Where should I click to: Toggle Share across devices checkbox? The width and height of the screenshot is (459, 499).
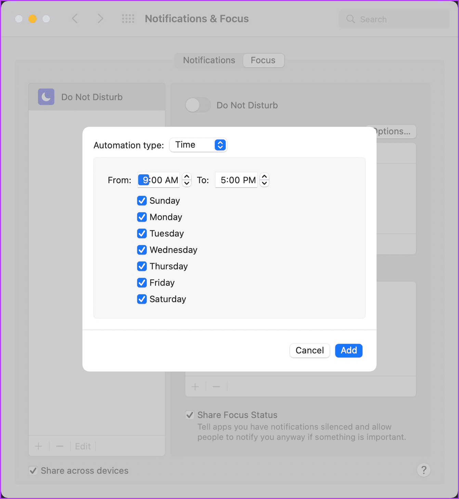pyautogui.click(x=33, y=471)
